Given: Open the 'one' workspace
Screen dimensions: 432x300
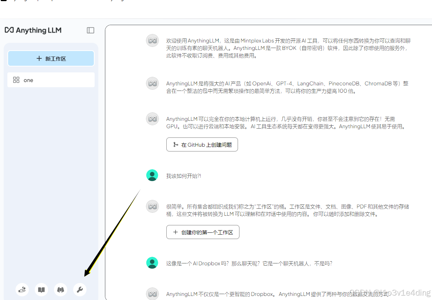Looking at the screenshot, I should (51, 80).
